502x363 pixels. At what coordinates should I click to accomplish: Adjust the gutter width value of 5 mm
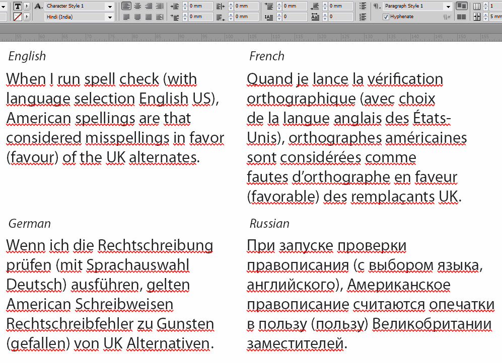[x=496, y=16]
